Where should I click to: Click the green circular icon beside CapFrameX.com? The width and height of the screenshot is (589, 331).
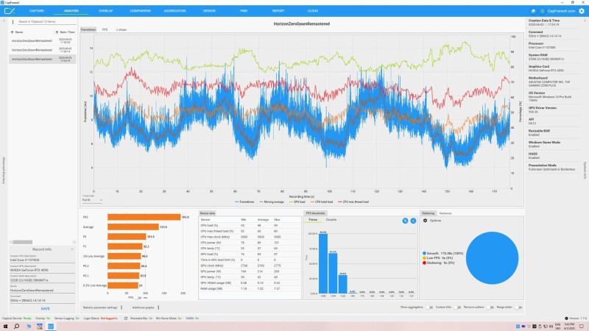542,11
